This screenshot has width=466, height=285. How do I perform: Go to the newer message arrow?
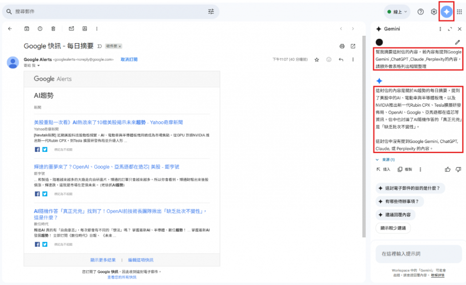click(x=341, y=29)
